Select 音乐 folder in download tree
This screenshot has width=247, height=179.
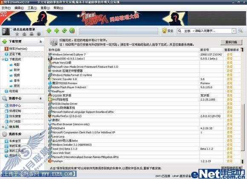point(14,81)
